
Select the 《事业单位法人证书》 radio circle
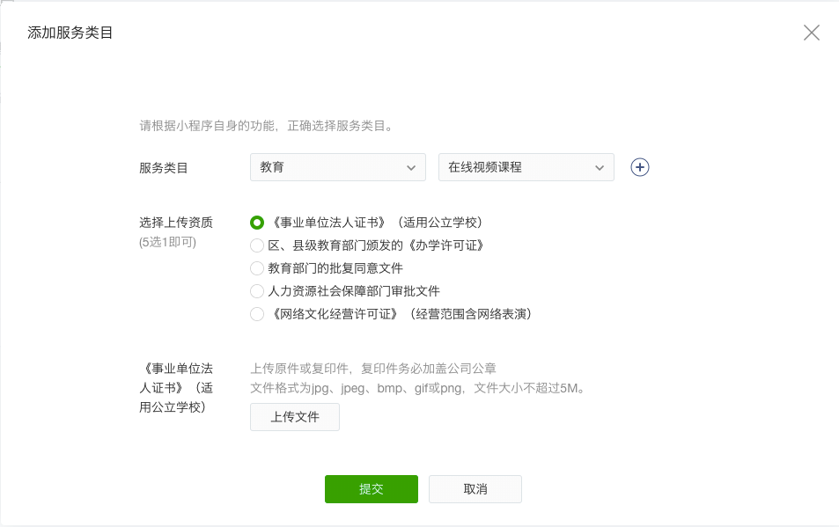click(257, 223)
